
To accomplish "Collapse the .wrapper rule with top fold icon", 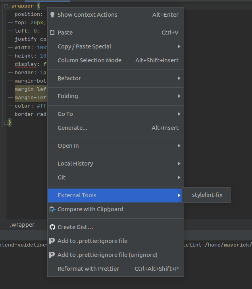I will tap(6, 6).
